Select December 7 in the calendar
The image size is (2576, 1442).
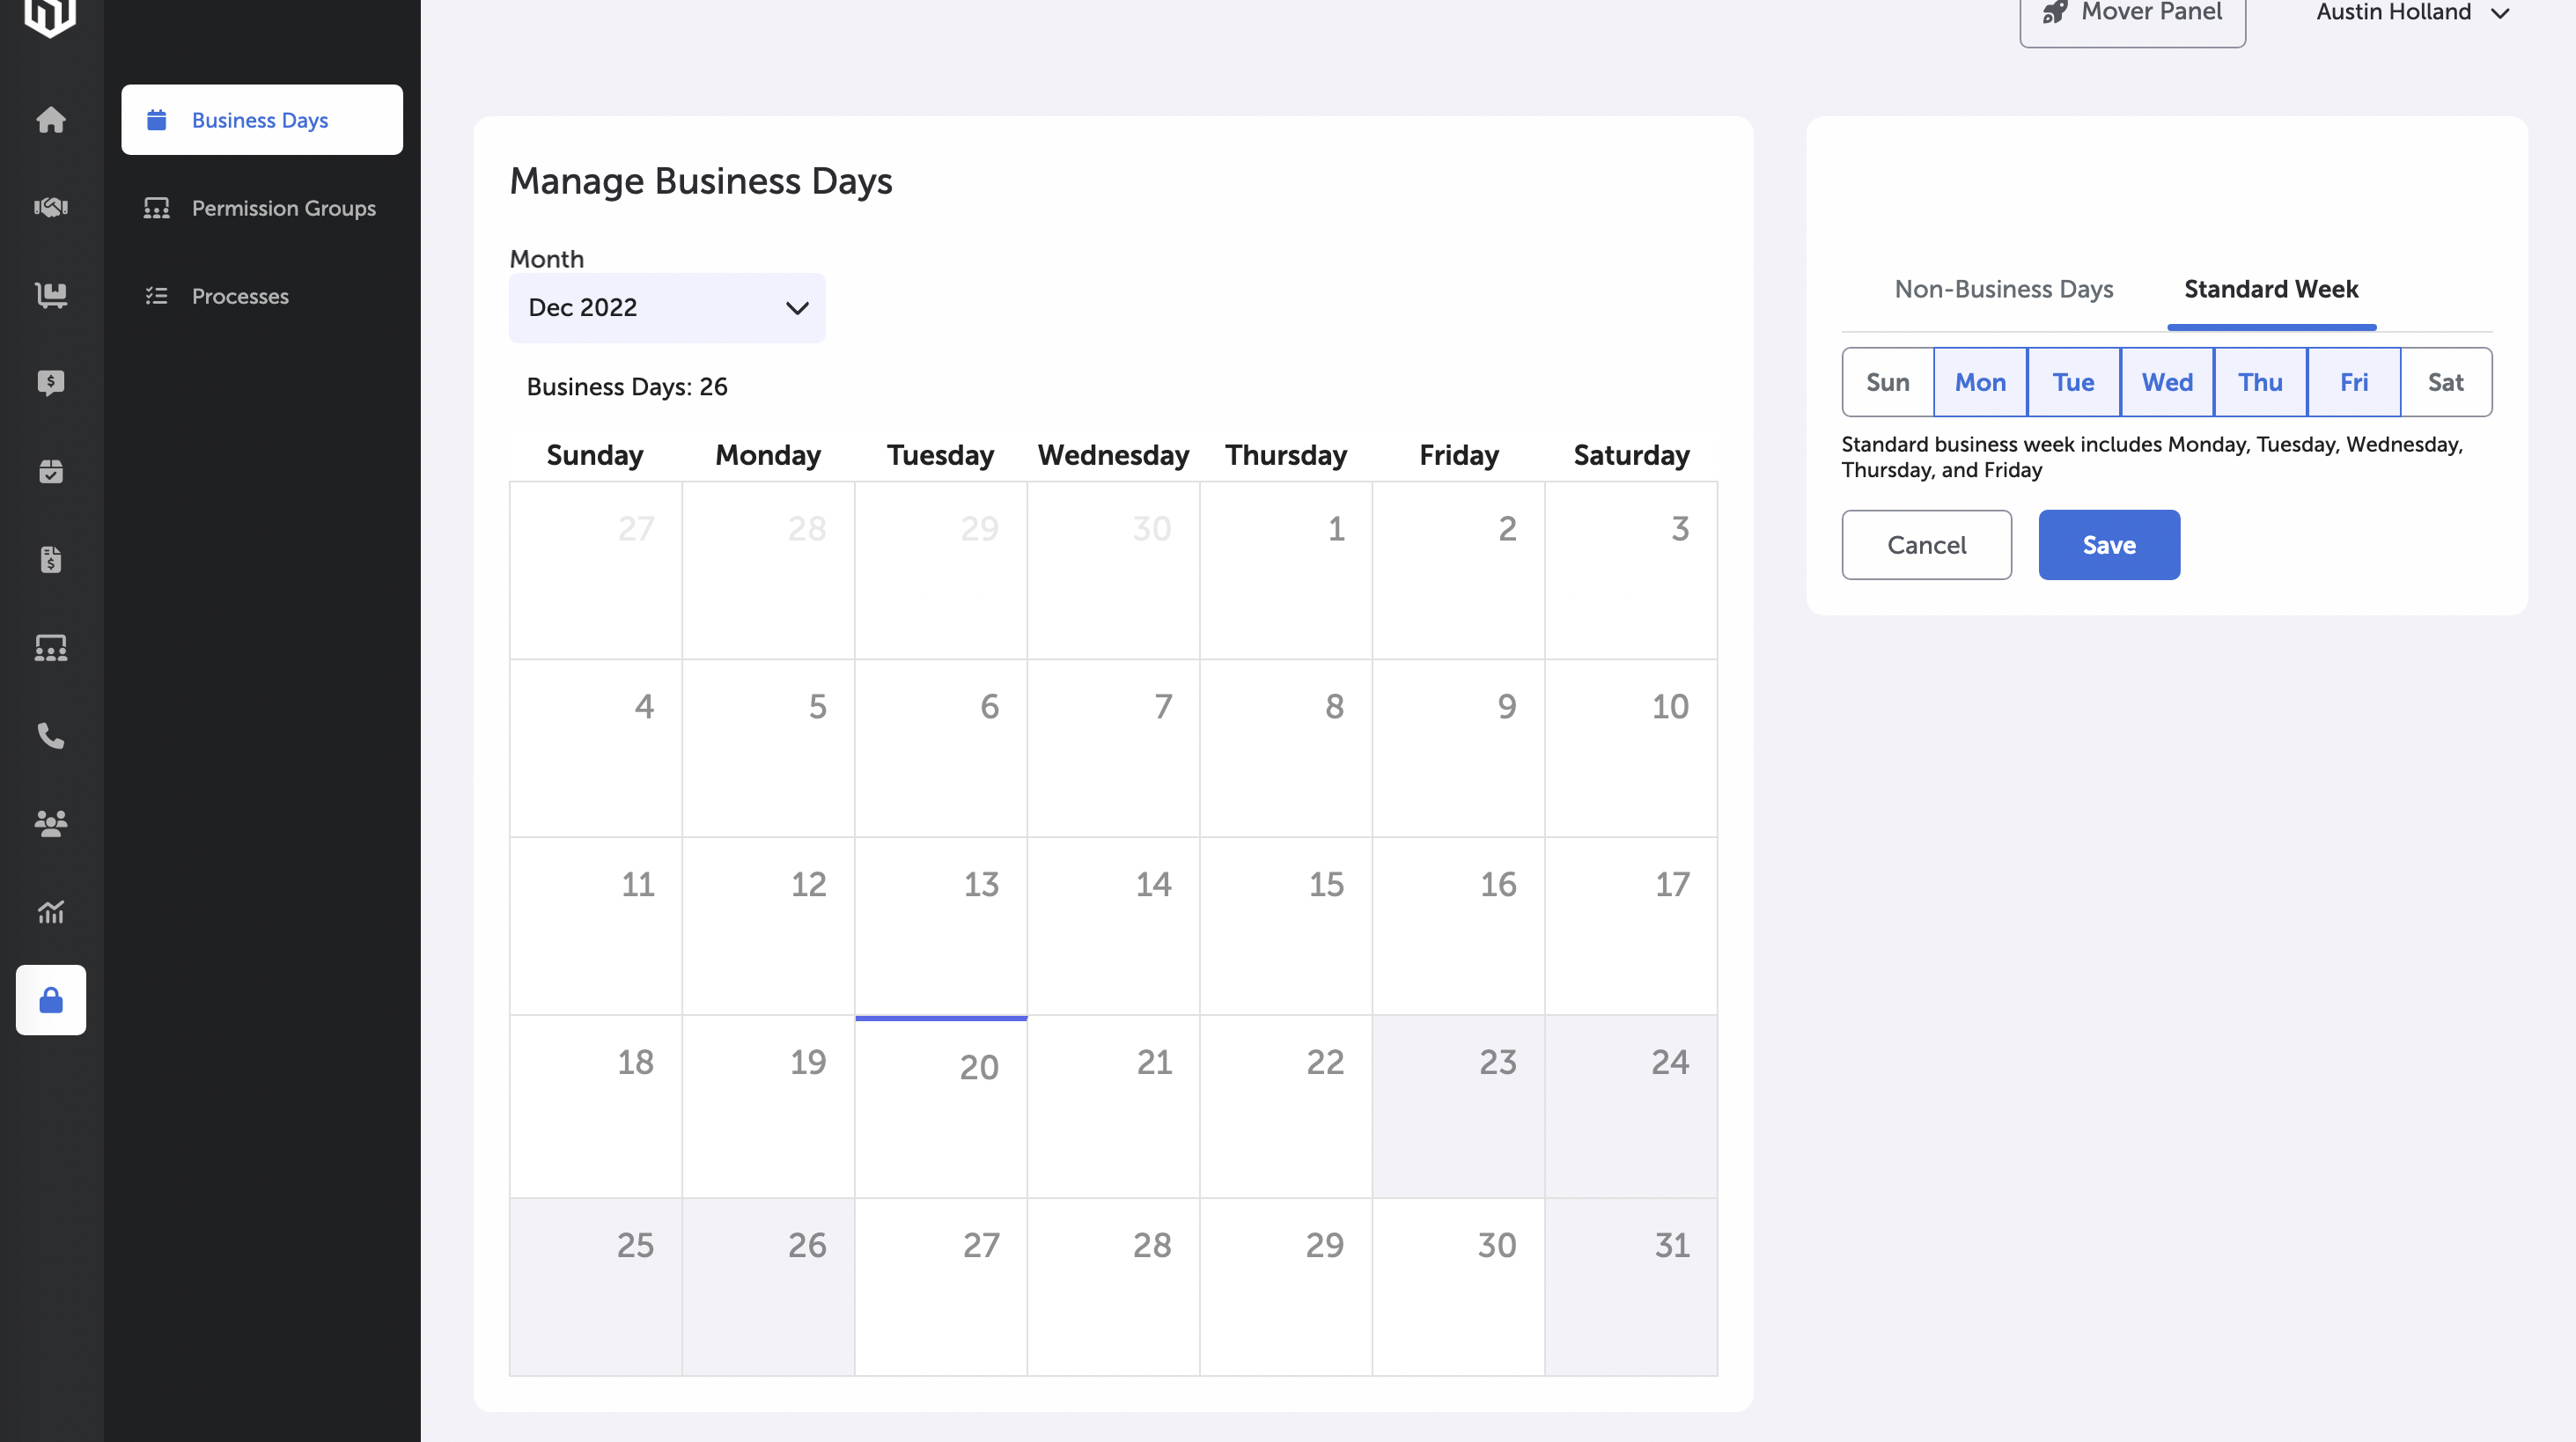1113,748
